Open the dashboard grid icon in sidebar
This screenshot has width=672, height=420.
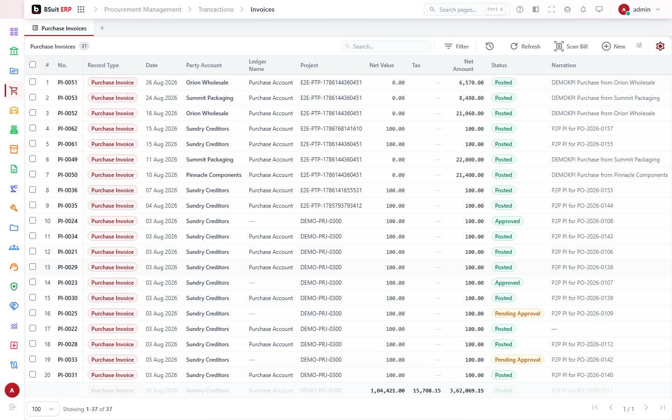pos(14,32)
